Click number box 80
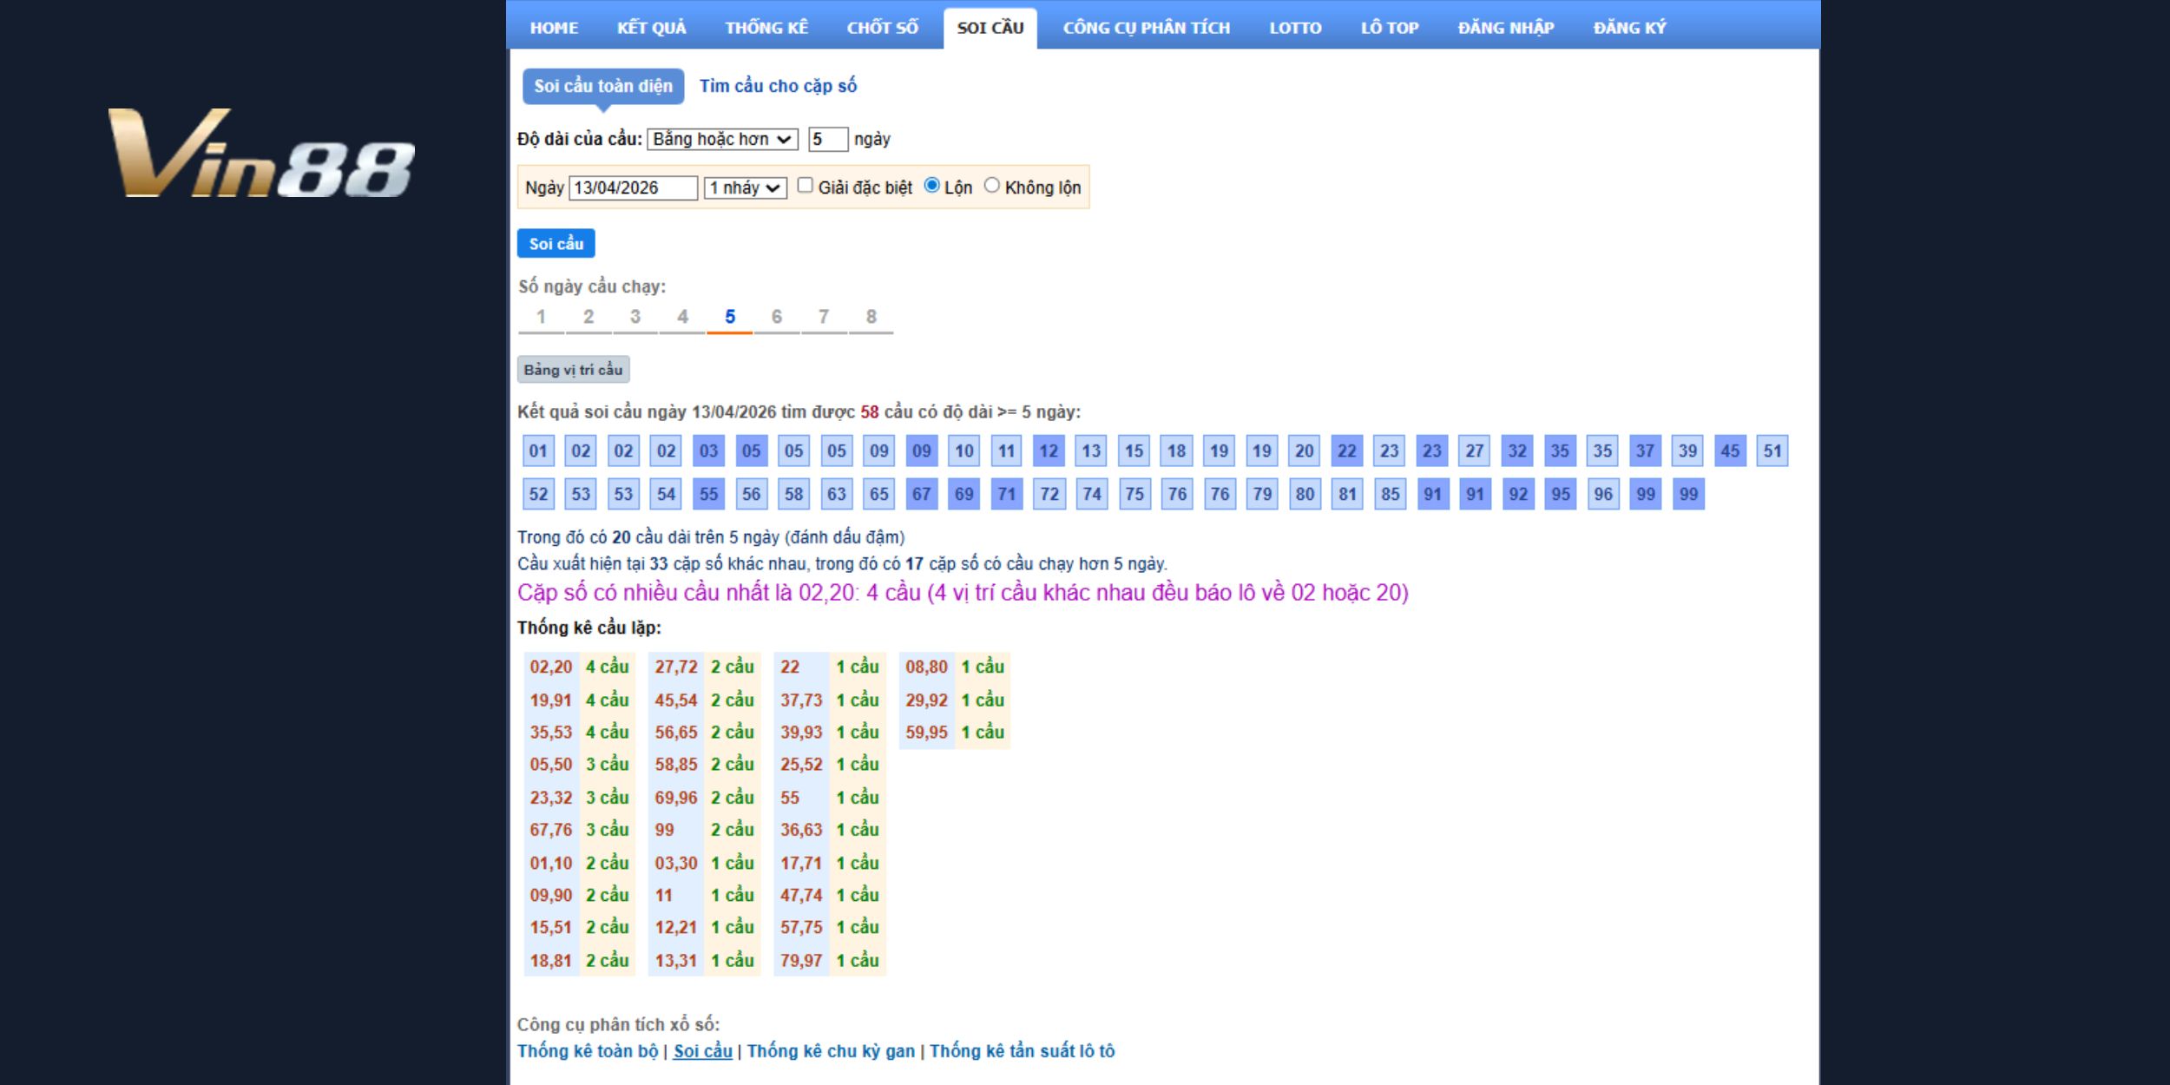 coord(1305,494)
